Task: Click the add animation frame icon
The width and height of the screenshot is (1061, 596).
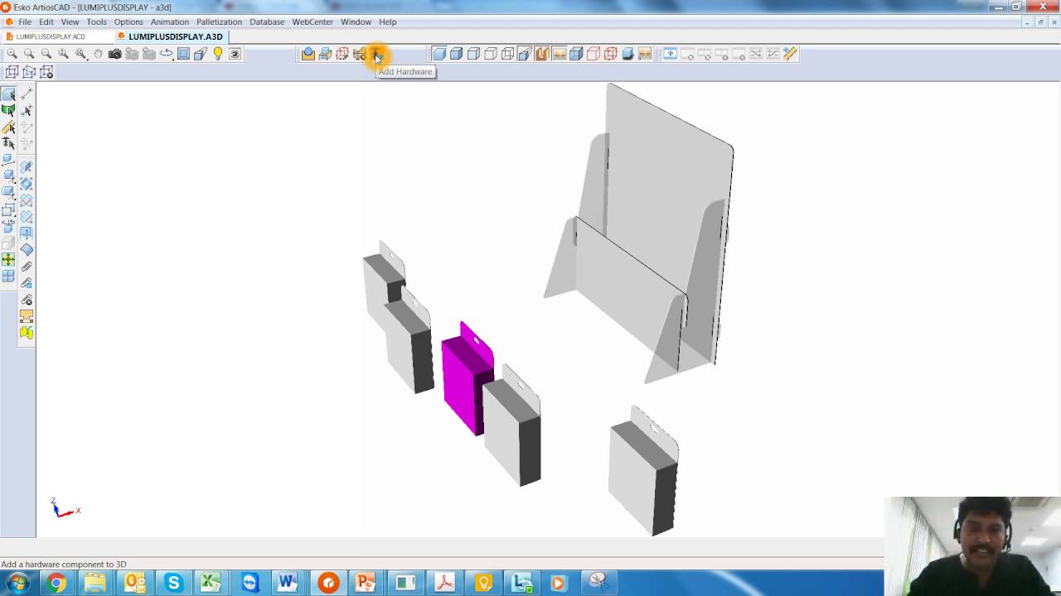Action: tap(670, 54)
